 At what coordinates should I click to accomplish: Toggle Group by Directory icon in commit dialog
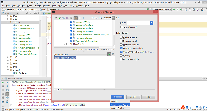(76, 18)
